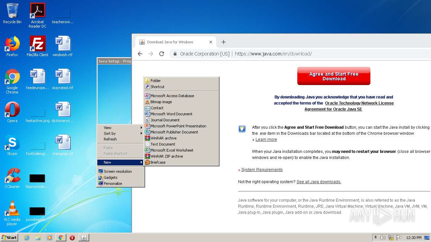This screenshot has height=242, width=431.
Task: Select Screen resolution menu item
Action: [121, 171]
